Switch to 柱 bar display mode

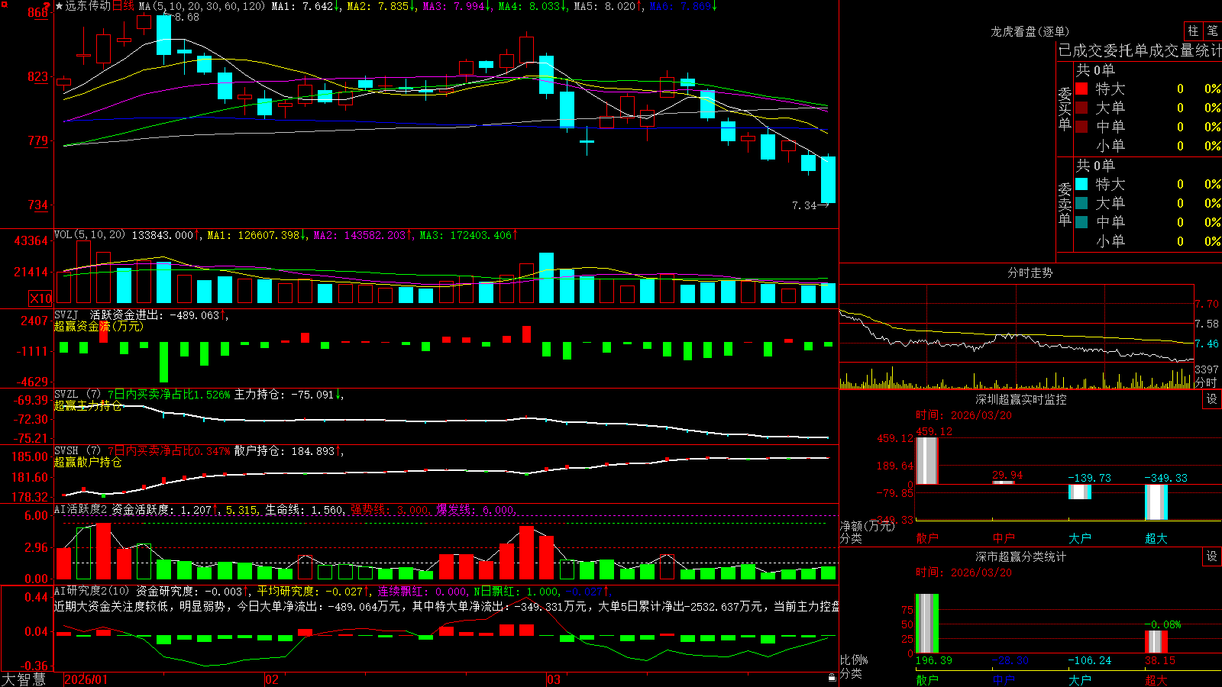pyautogui.click(x=1193, y=31)
